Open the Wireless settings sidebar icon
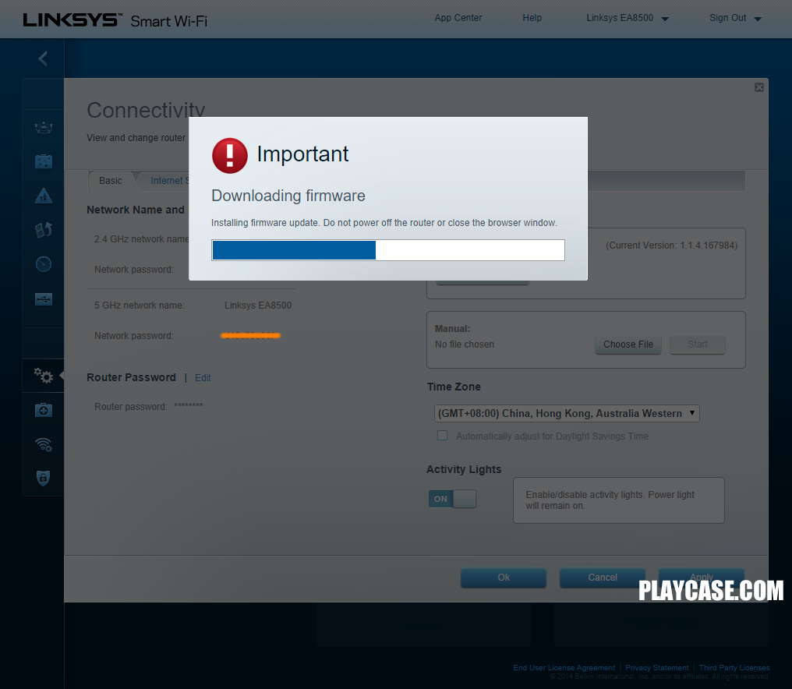Viewport: 792px width, 689px height. pyautogui.click(x=44, y=444)
